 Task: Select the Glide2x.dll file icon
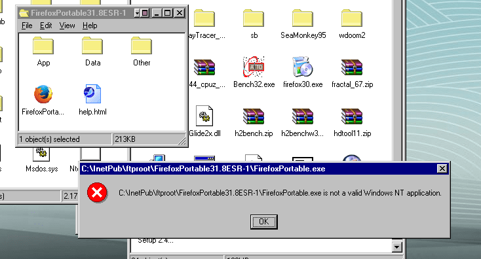(x=204, y=116)
